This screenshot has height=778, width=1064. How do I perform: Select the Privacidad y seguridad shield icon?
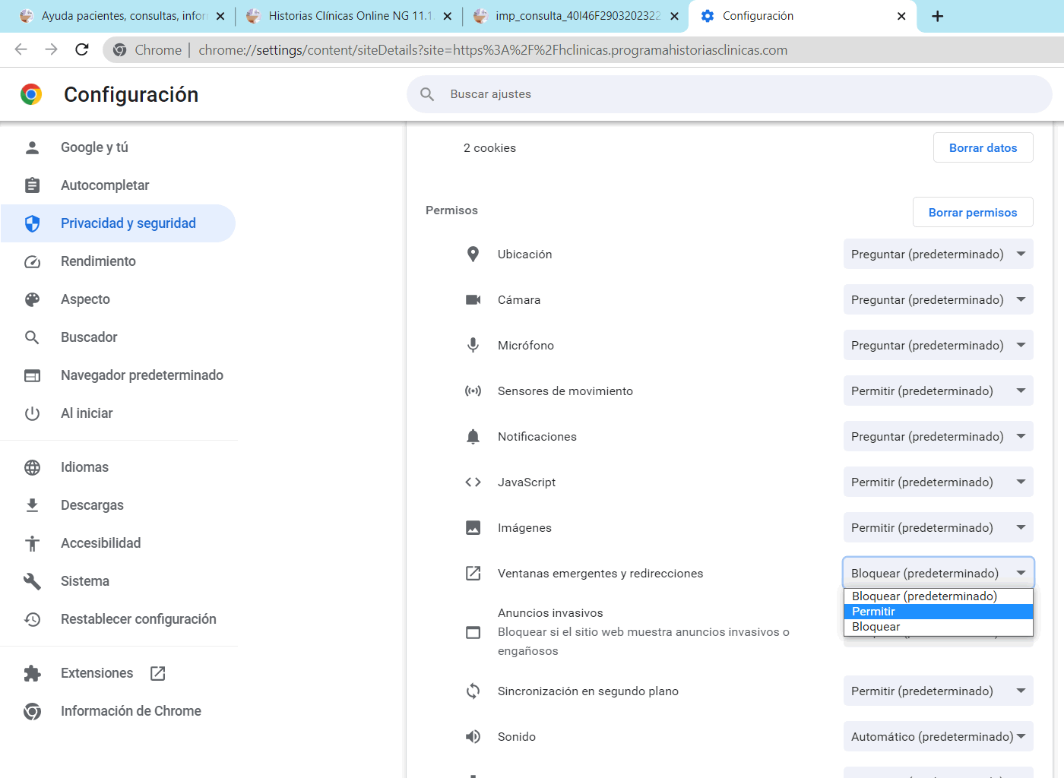point(32,223)
